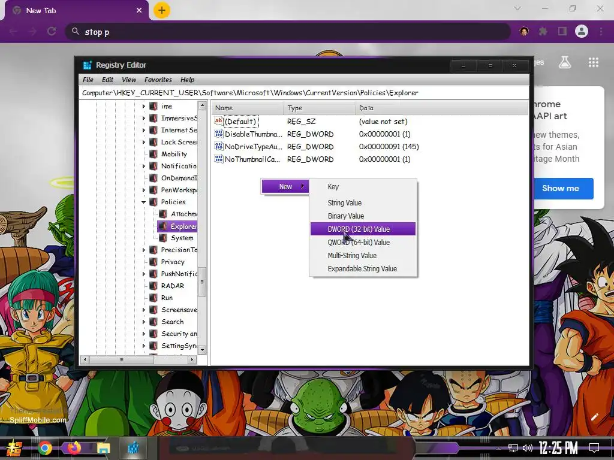The height and width of the screenshot is (460, 614).
Task: Click the registry path address bar
Action: [x=304, y=93]
